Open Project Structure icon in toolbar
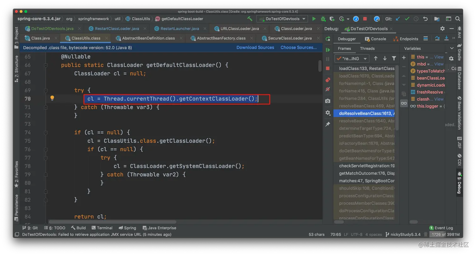This screenshot has width=476, height=255. [x=437, y=19]
